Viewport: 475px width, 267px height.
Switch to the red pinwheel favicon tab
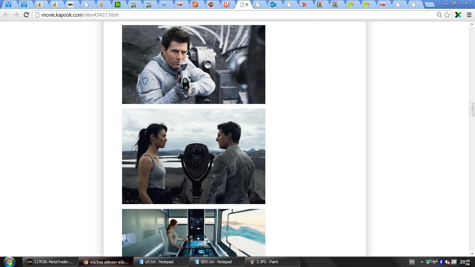304,5
